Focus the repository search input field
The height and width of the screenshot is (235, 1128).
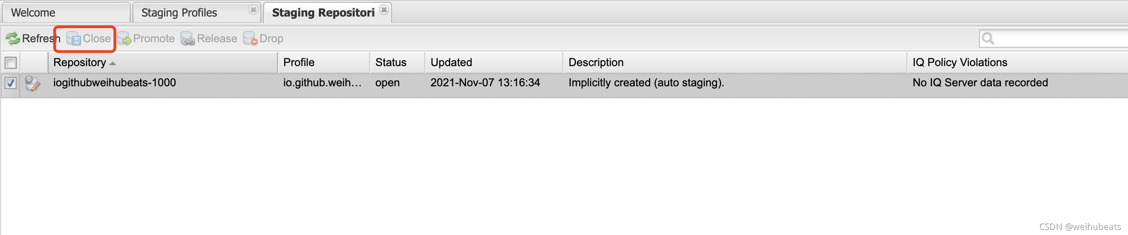pos(1058,39)
